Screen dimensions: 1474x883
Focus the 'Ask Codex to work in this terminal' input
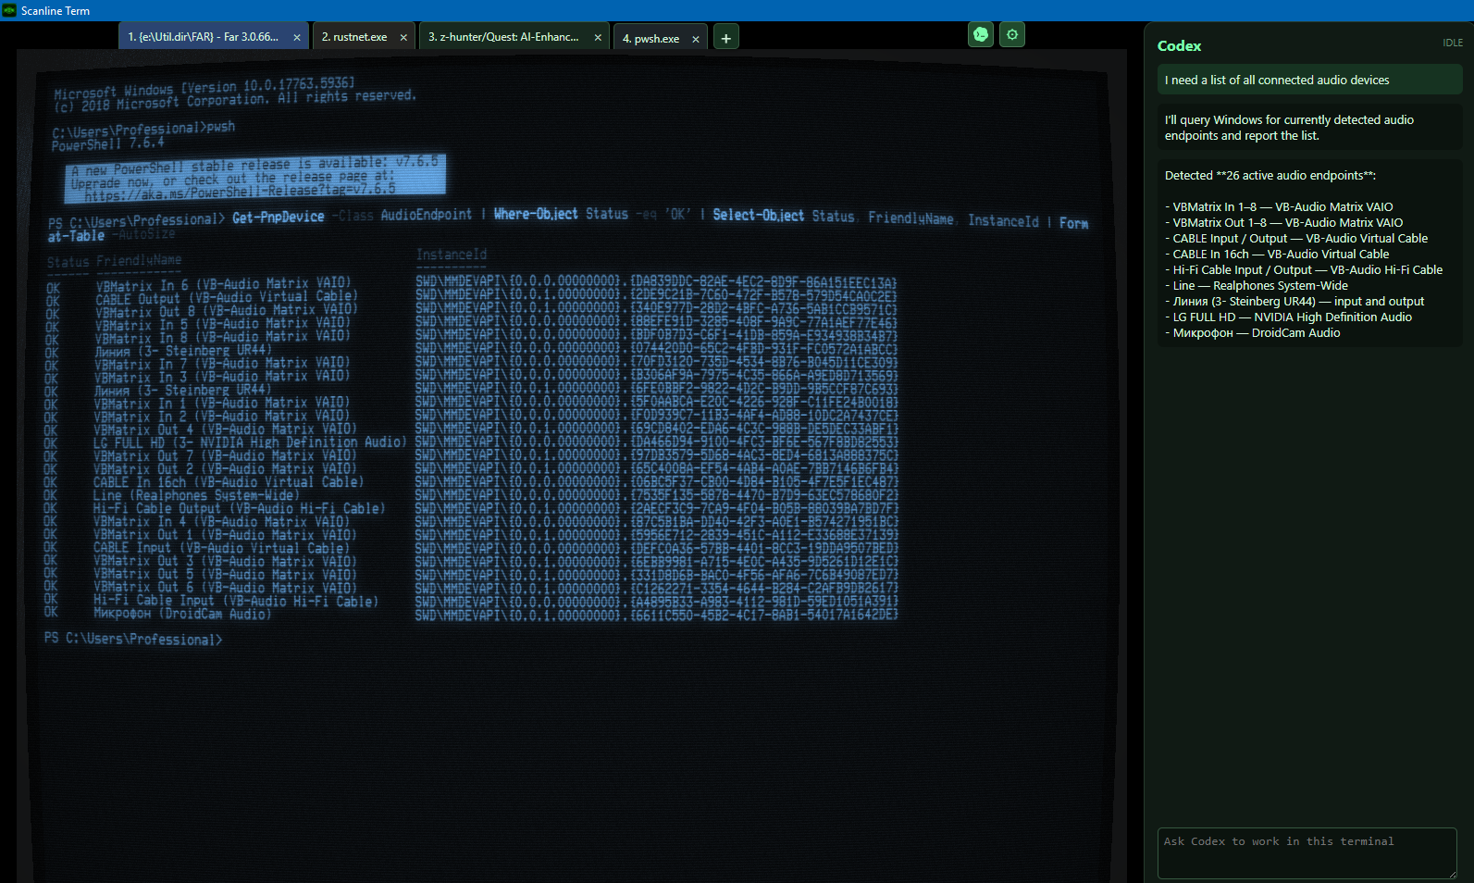(x=1307, y=852)
